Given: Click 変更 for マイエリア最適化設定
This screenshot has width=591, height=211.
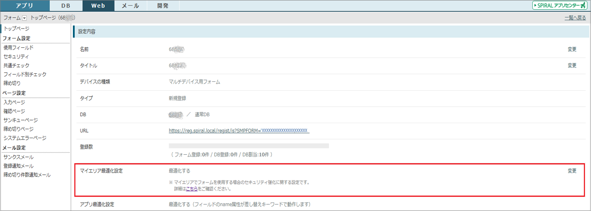Looking at the screenshot, I should point(572,171).
